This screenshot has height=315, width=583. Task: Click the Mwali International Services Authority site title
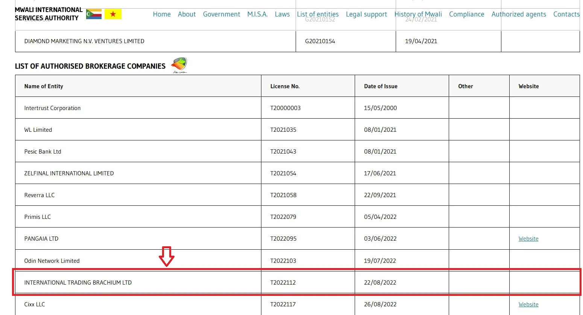[49, 14]
